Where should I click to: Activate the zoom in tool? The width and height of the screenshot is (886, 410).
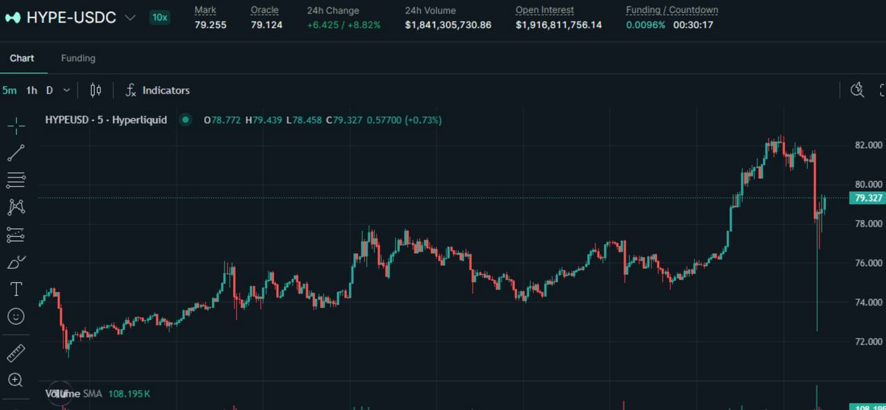coord(16,380)
